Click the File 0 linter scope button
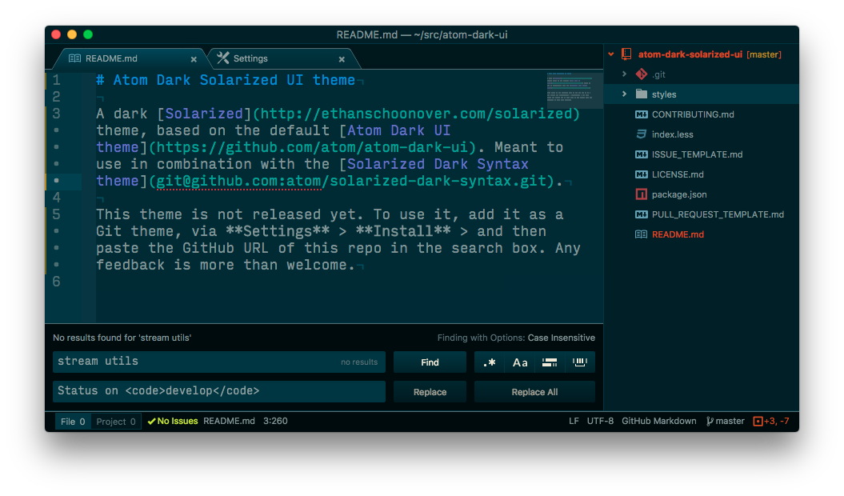The image size is (844, 496). (73, 421)
